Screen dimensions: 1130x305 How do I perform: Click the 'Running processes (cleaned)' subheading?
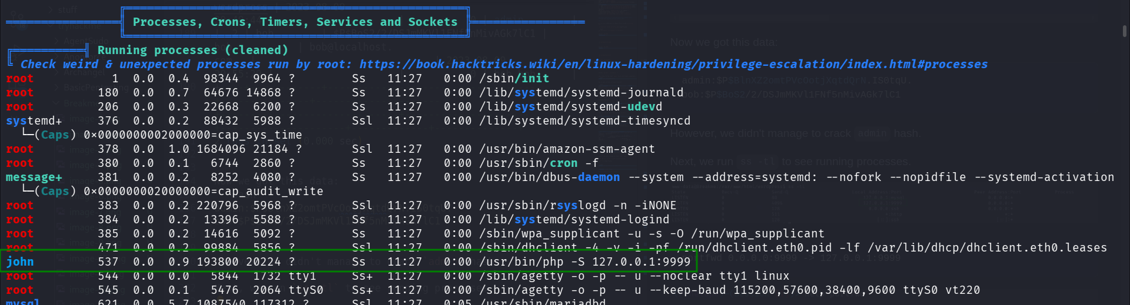pyautogui.click(x=192, y=50)
